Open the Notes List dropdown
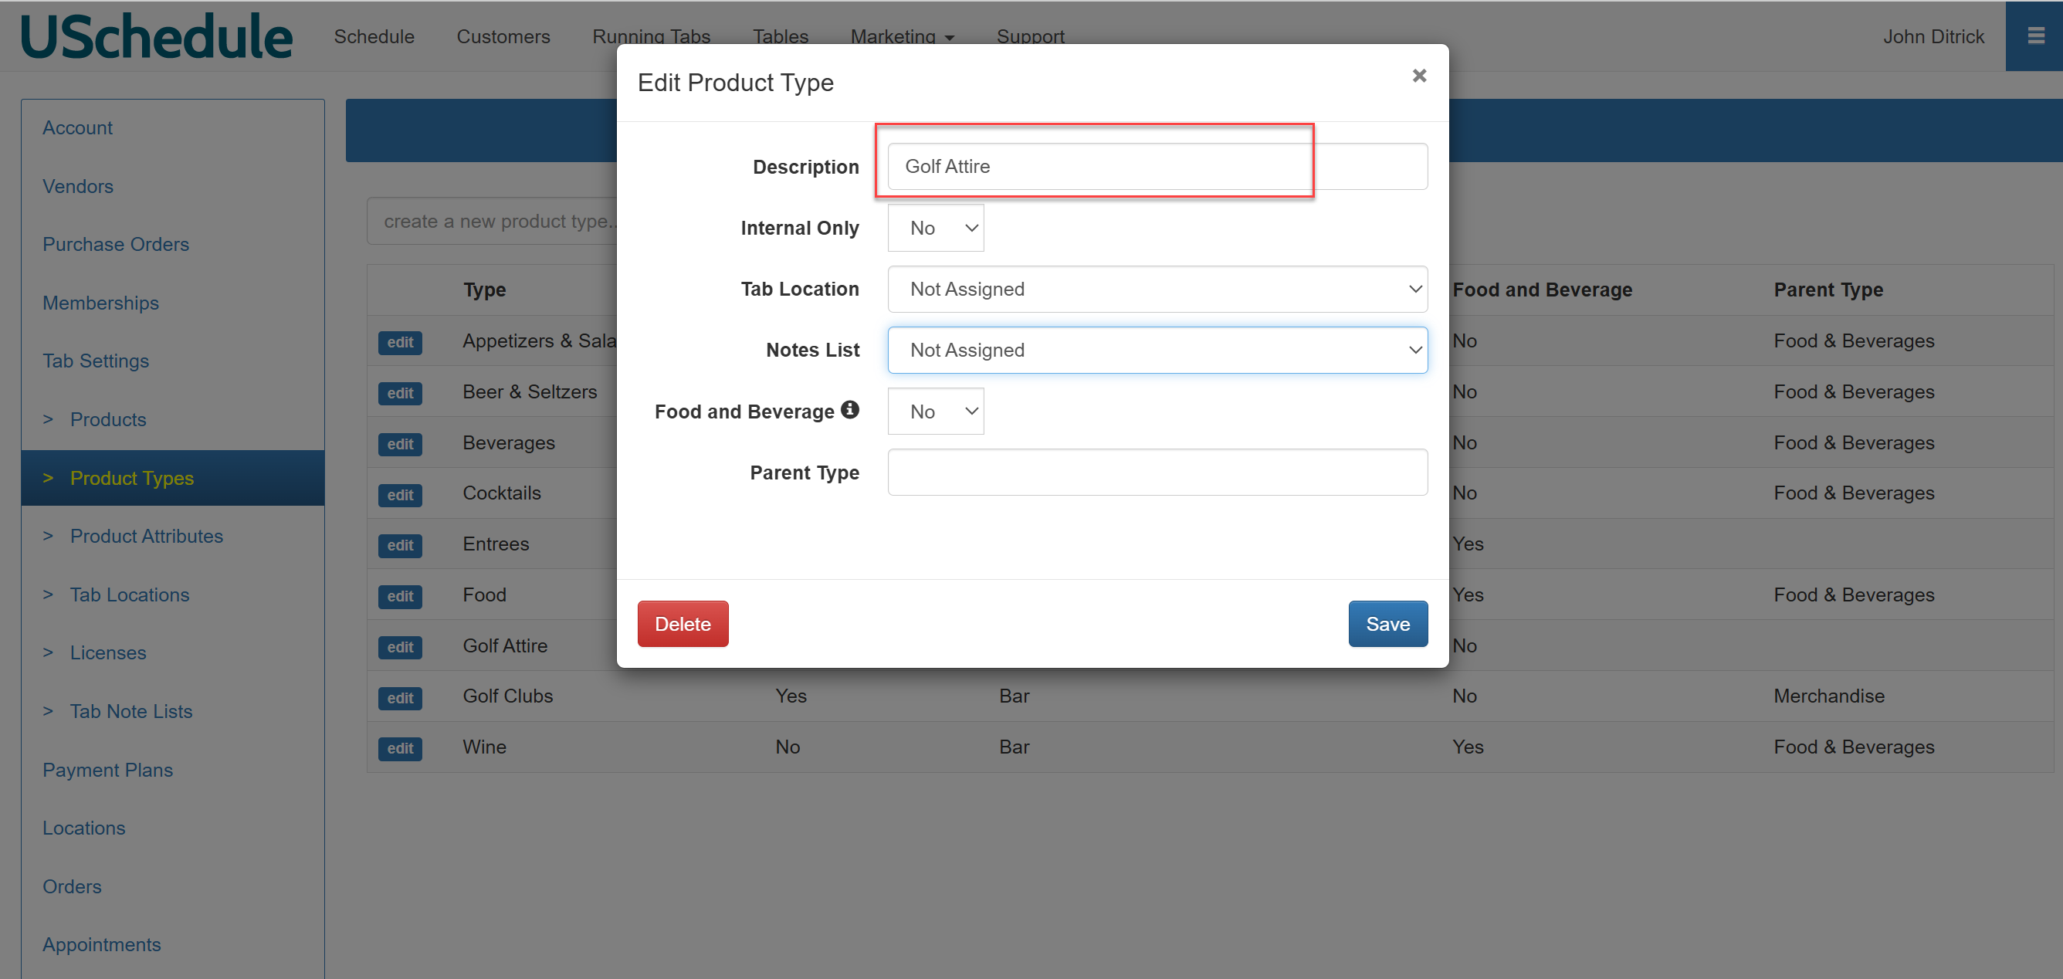This screenshot has width=2063, height=979. point(1157,350)
